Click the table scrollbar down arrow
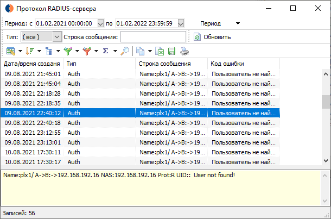Screen dimensions: 331x219 [x=326, y=161]
